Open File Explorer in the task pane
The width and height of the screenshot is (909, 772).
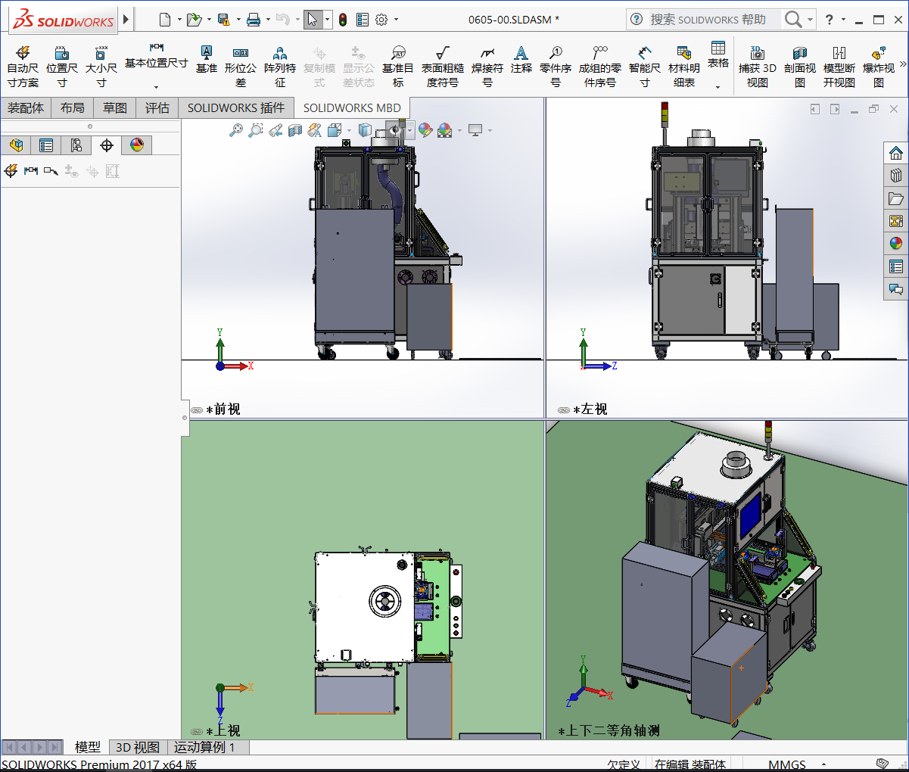tap(896, 198)
